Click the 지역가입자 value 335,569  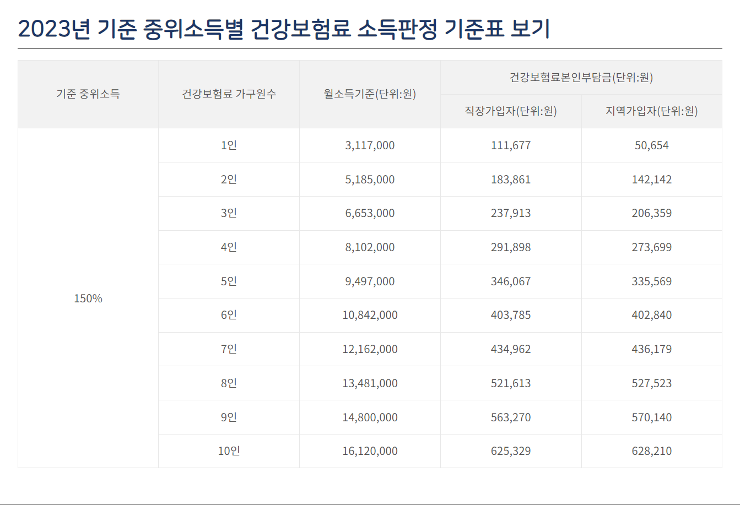pyautogui.click(x=652, y=281)
